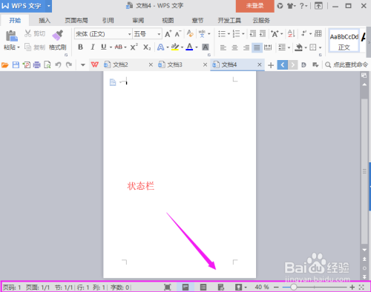Image resolution: width=371 pixels, height=292 pixels.
Task: Switch to page layout view in status bar
Action: 185,287
